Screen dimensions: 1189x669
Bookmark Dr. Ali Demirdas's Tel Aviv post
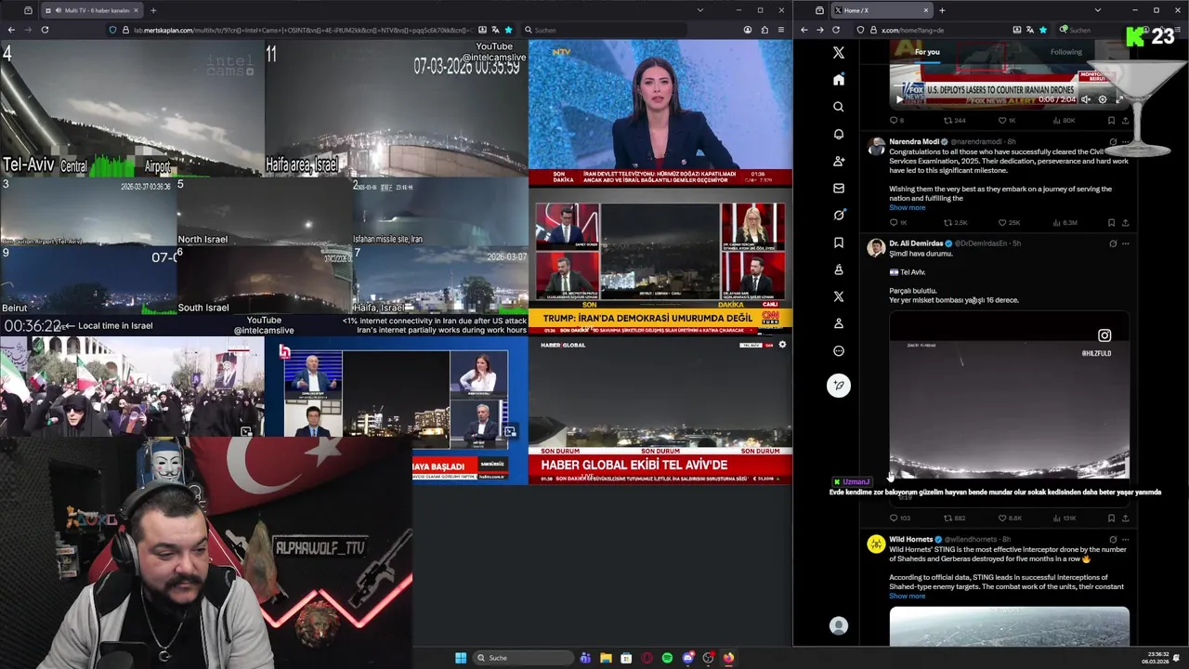(1111, 518)
